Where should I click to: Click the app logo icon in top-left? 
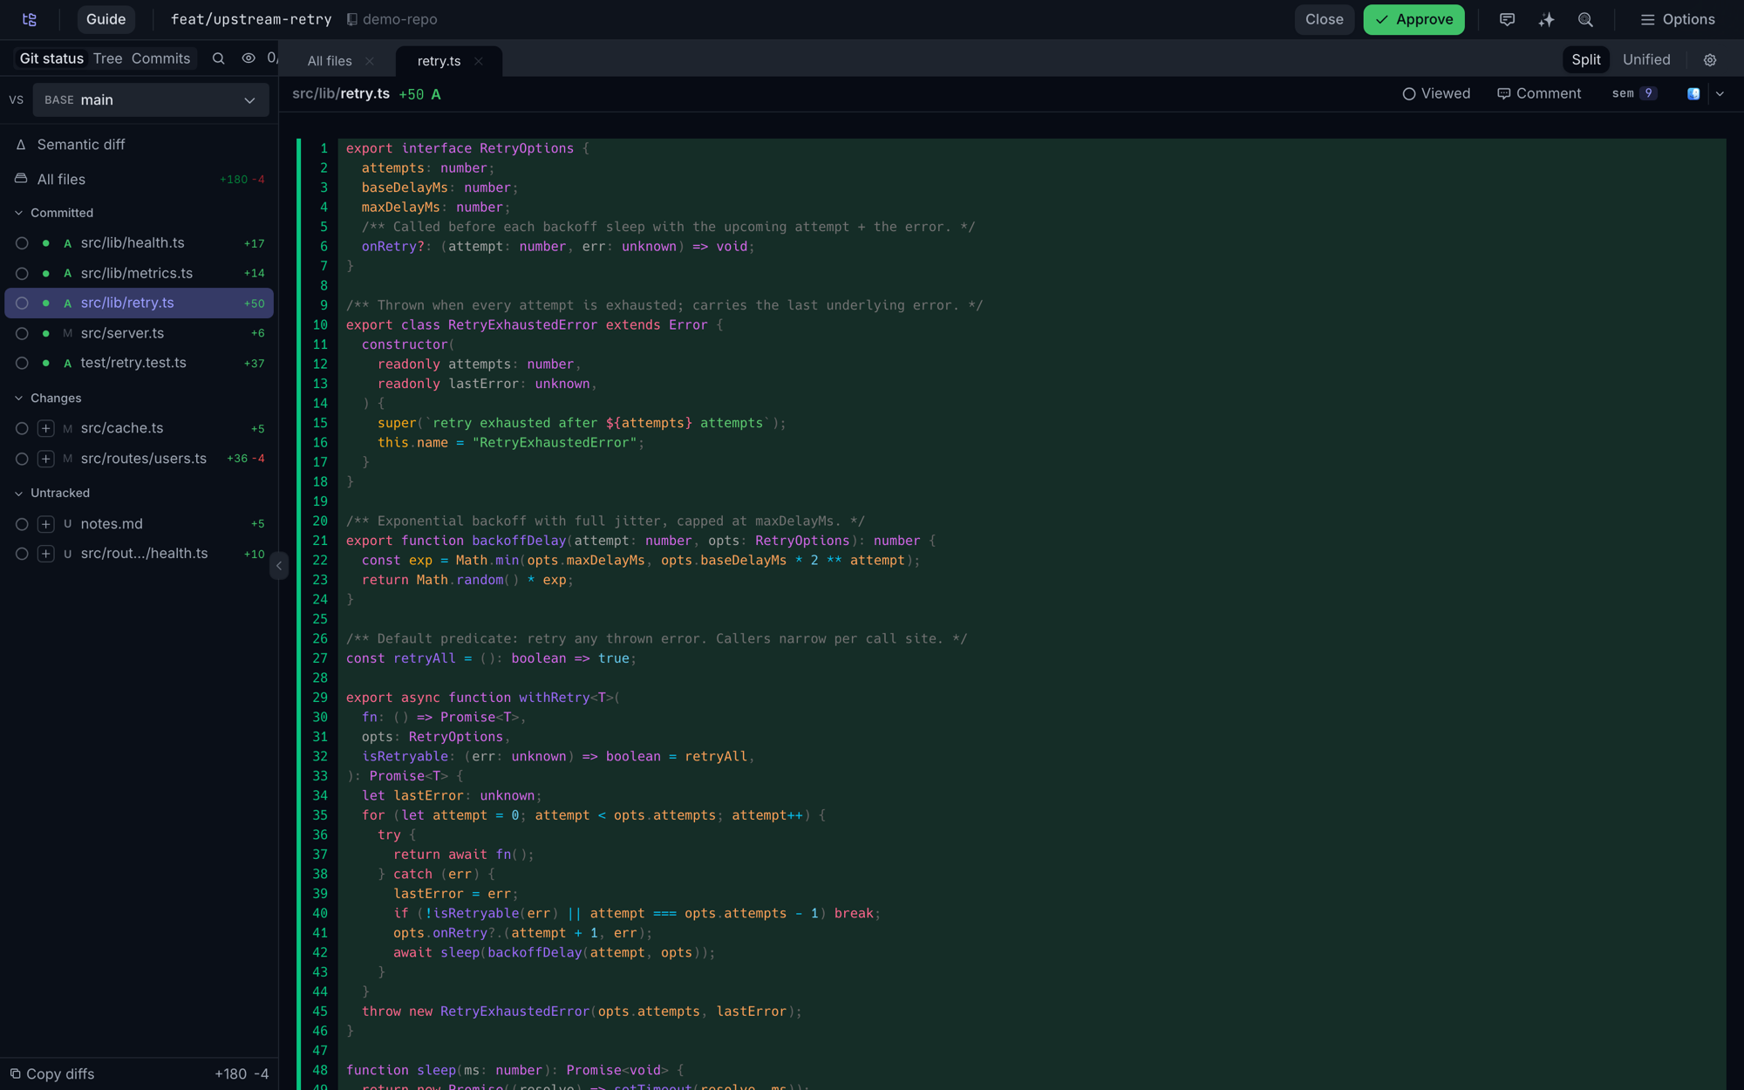(x=30, y=19)
